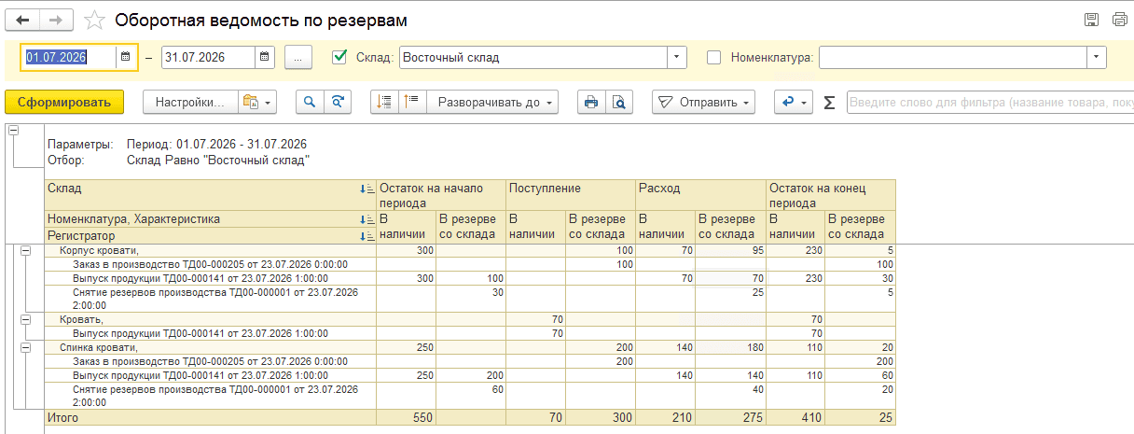Click Заказ в производство ТД00-000205 under Корпус кровати
The width and height of the screenshot is (1134, 434).
tap(210, 264)
